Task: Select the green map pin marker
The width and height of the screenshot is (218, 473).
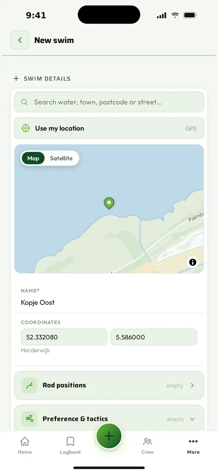Action: tap(109, 203)
